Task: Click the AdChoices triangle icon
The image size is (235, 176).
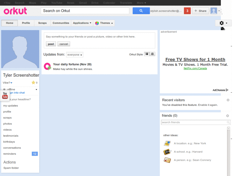Action: 227,90
